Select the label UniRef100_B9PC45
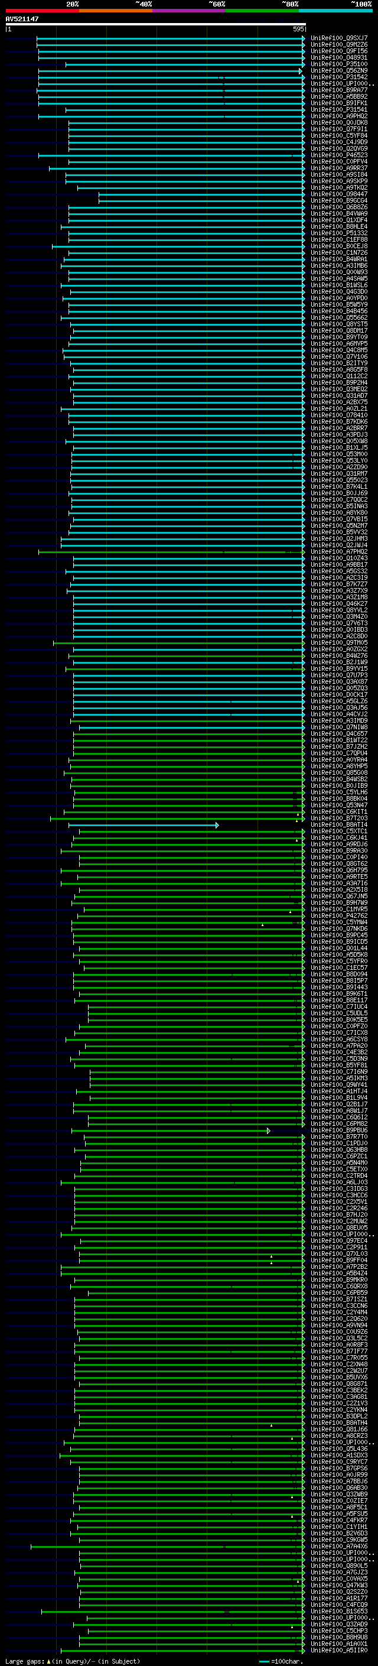 [x=339, y=935]
